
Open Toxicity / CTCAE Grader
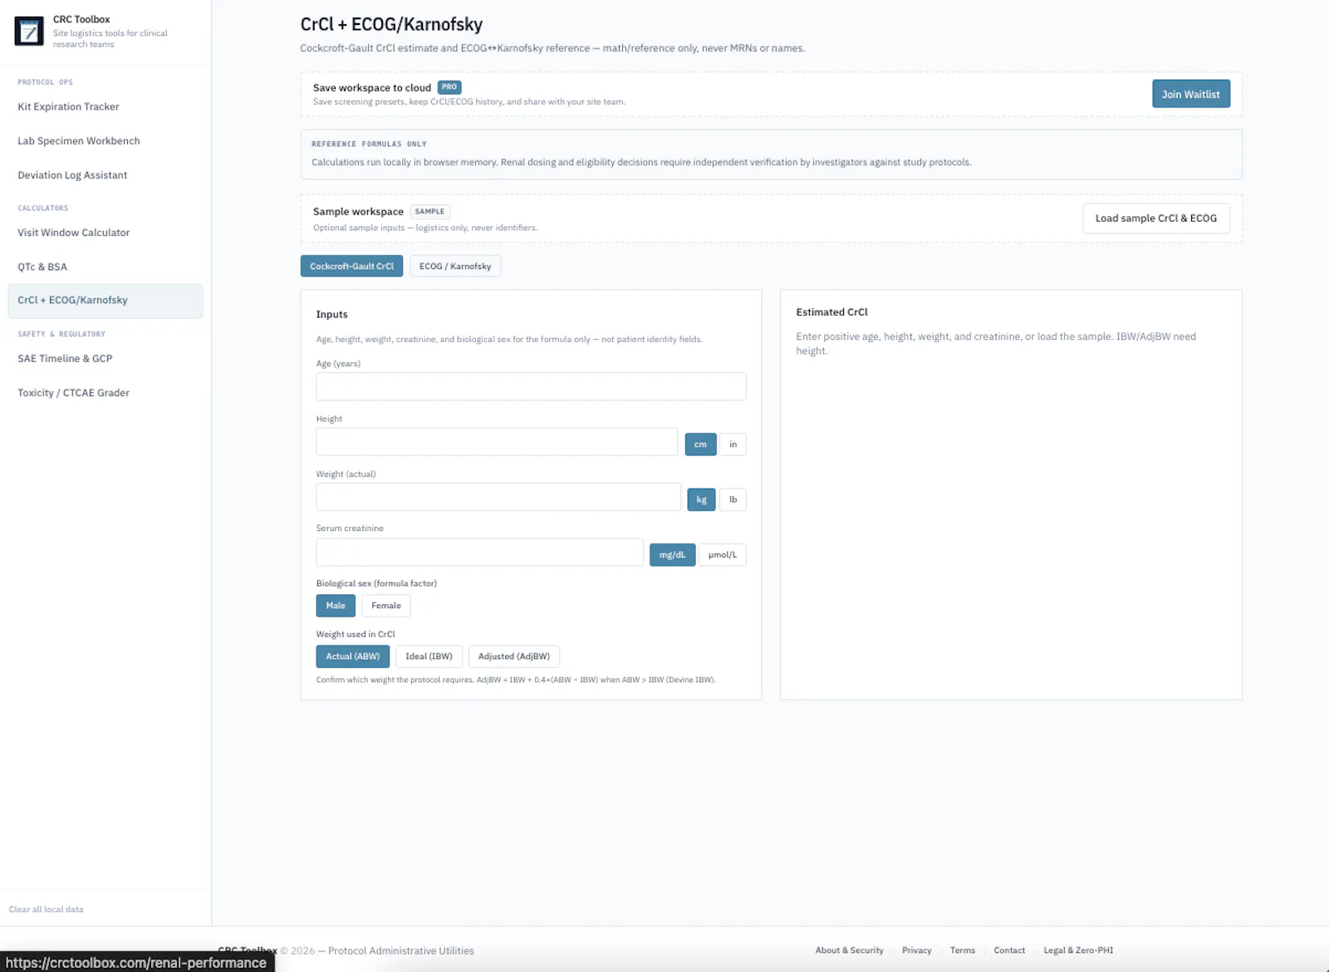tap(74, 393)
